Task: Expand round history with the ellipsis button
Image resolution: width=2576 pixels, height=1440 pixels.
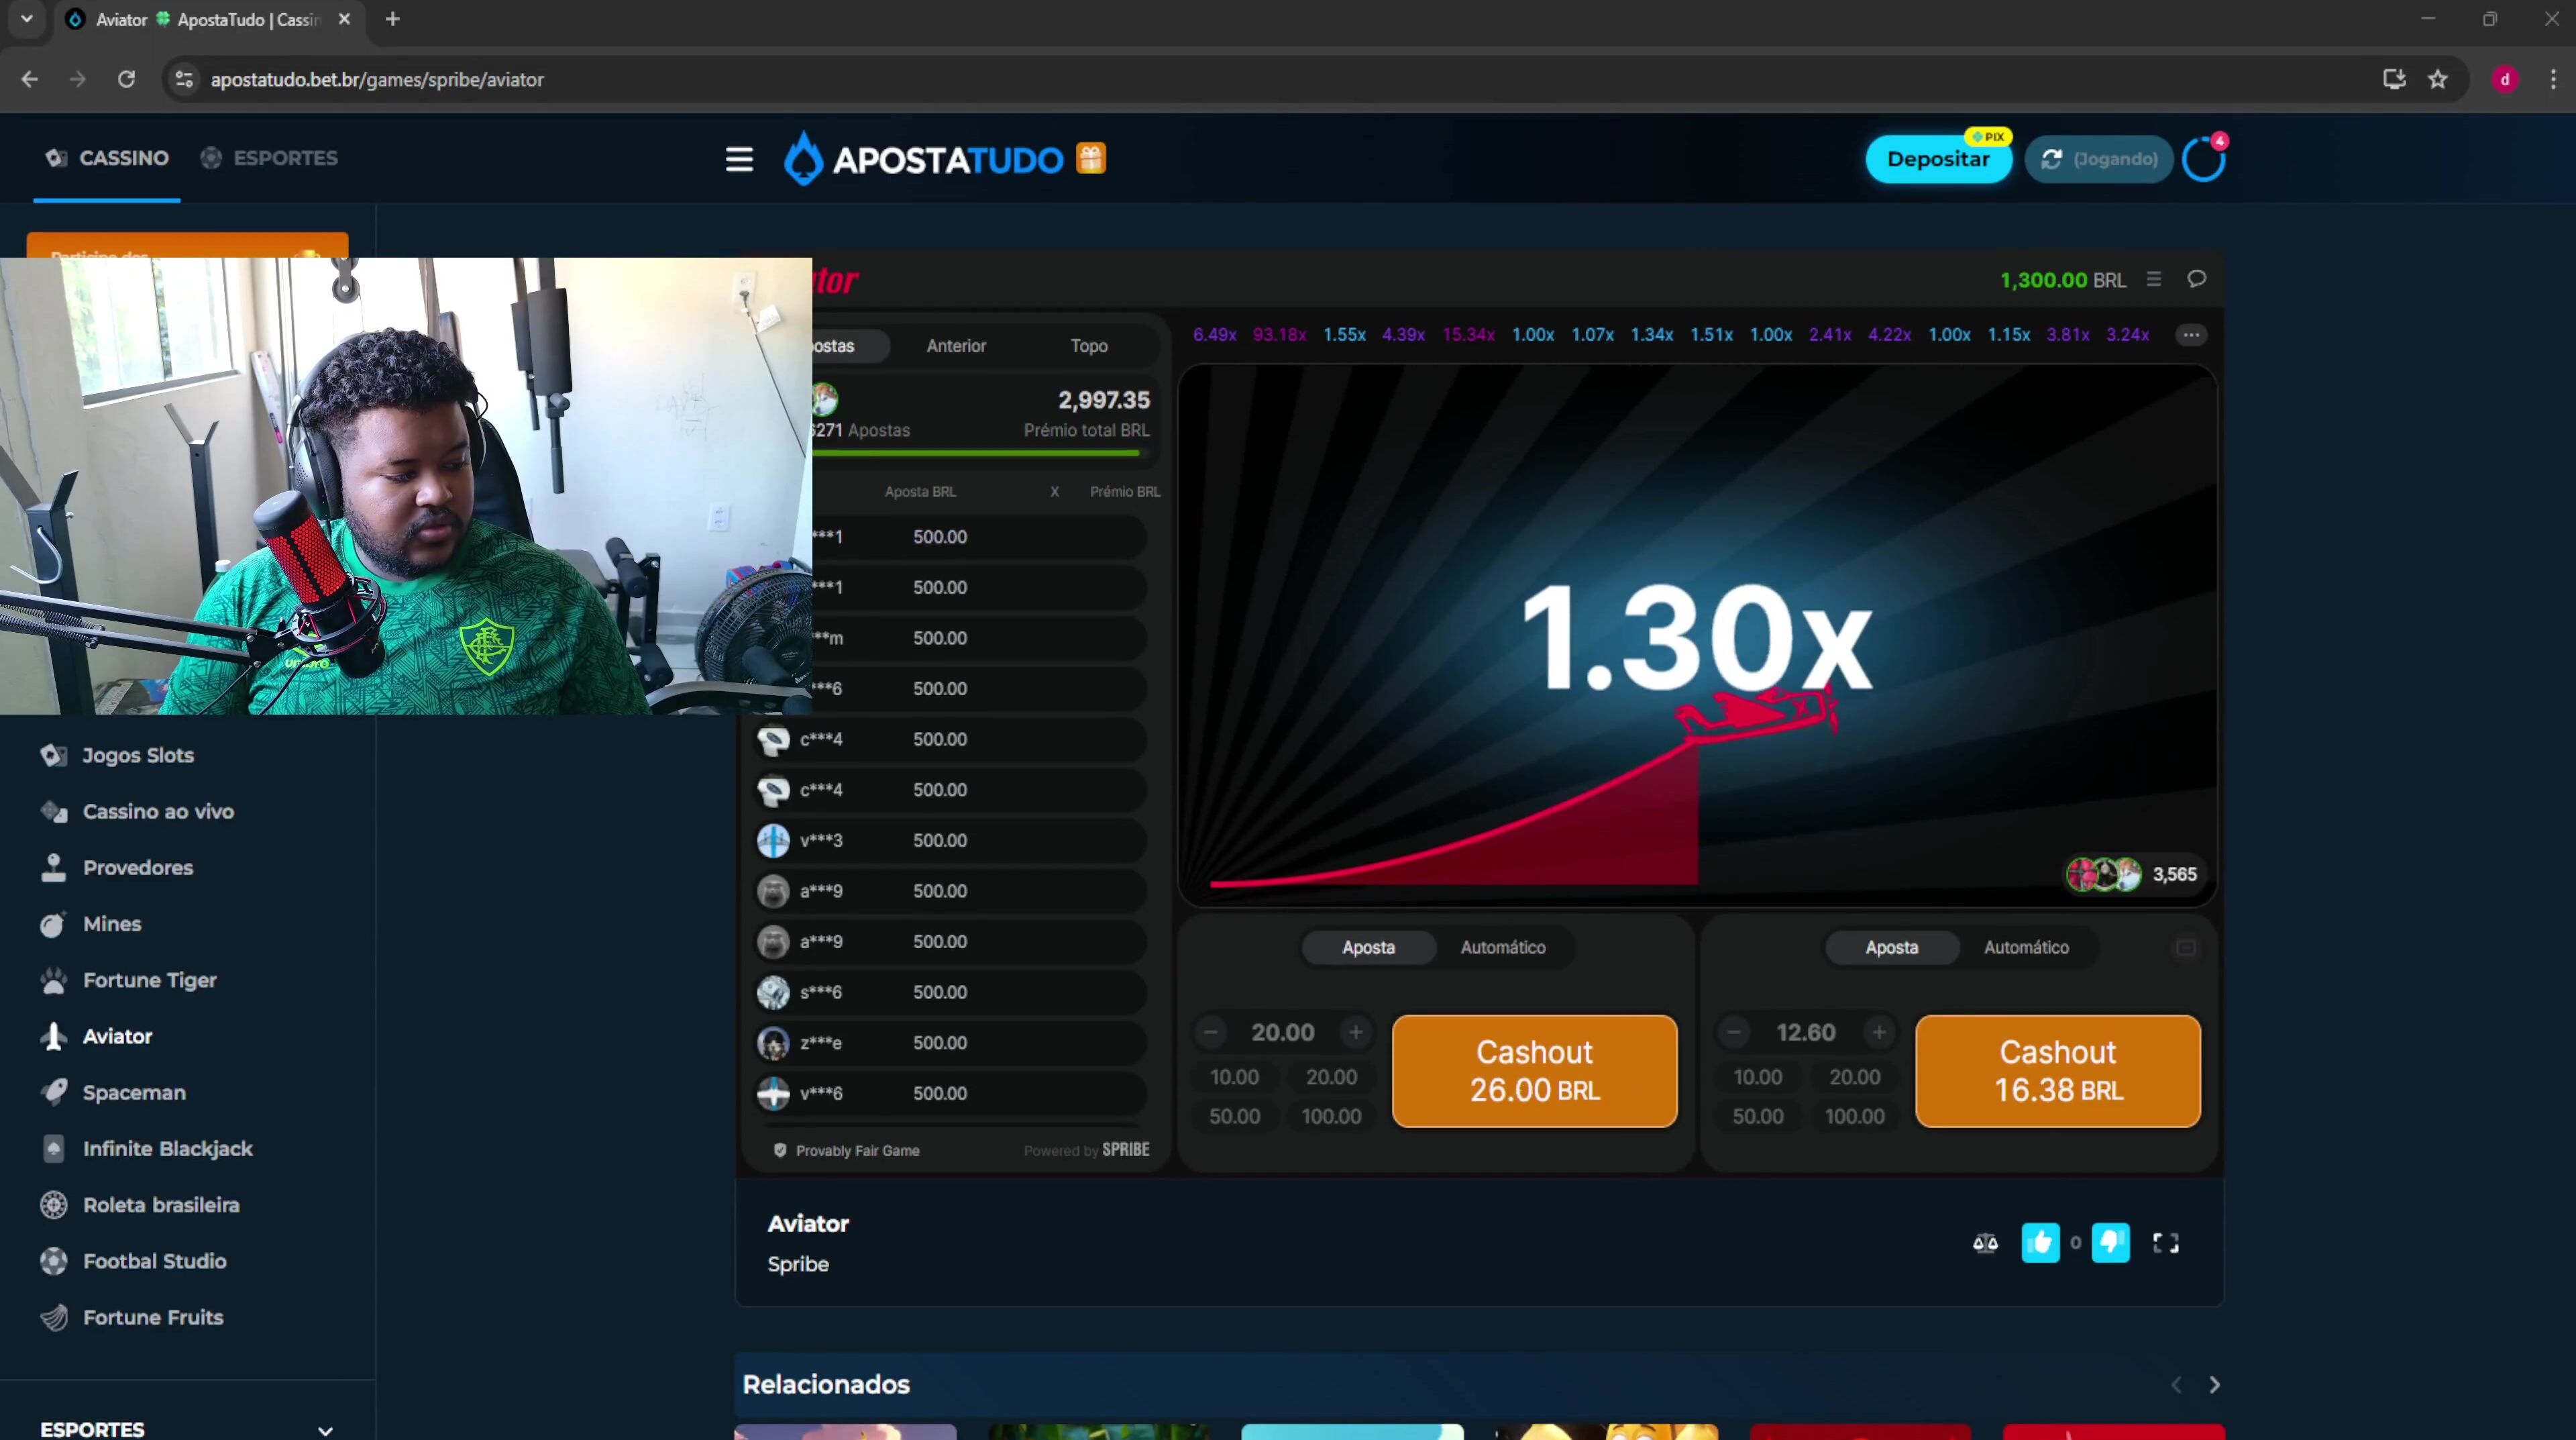Action: point(2191,335)
